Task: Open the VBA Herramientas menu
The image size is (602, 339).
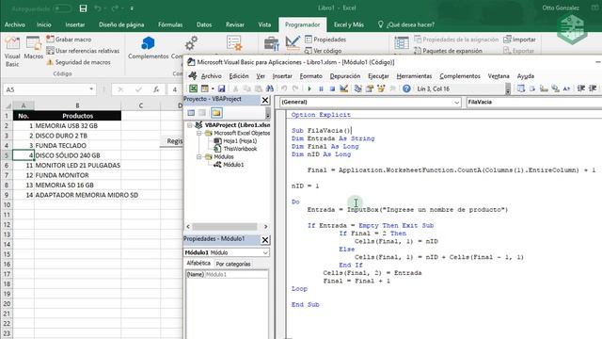Action: click(x=414, y=76)
